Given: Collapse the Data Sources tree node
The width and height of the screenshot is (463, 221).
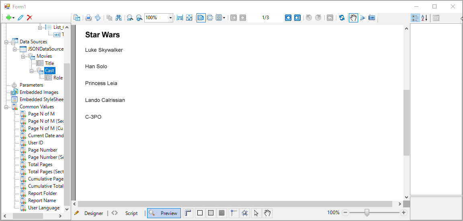Looking at the screenshot, I should pos(6,42).
